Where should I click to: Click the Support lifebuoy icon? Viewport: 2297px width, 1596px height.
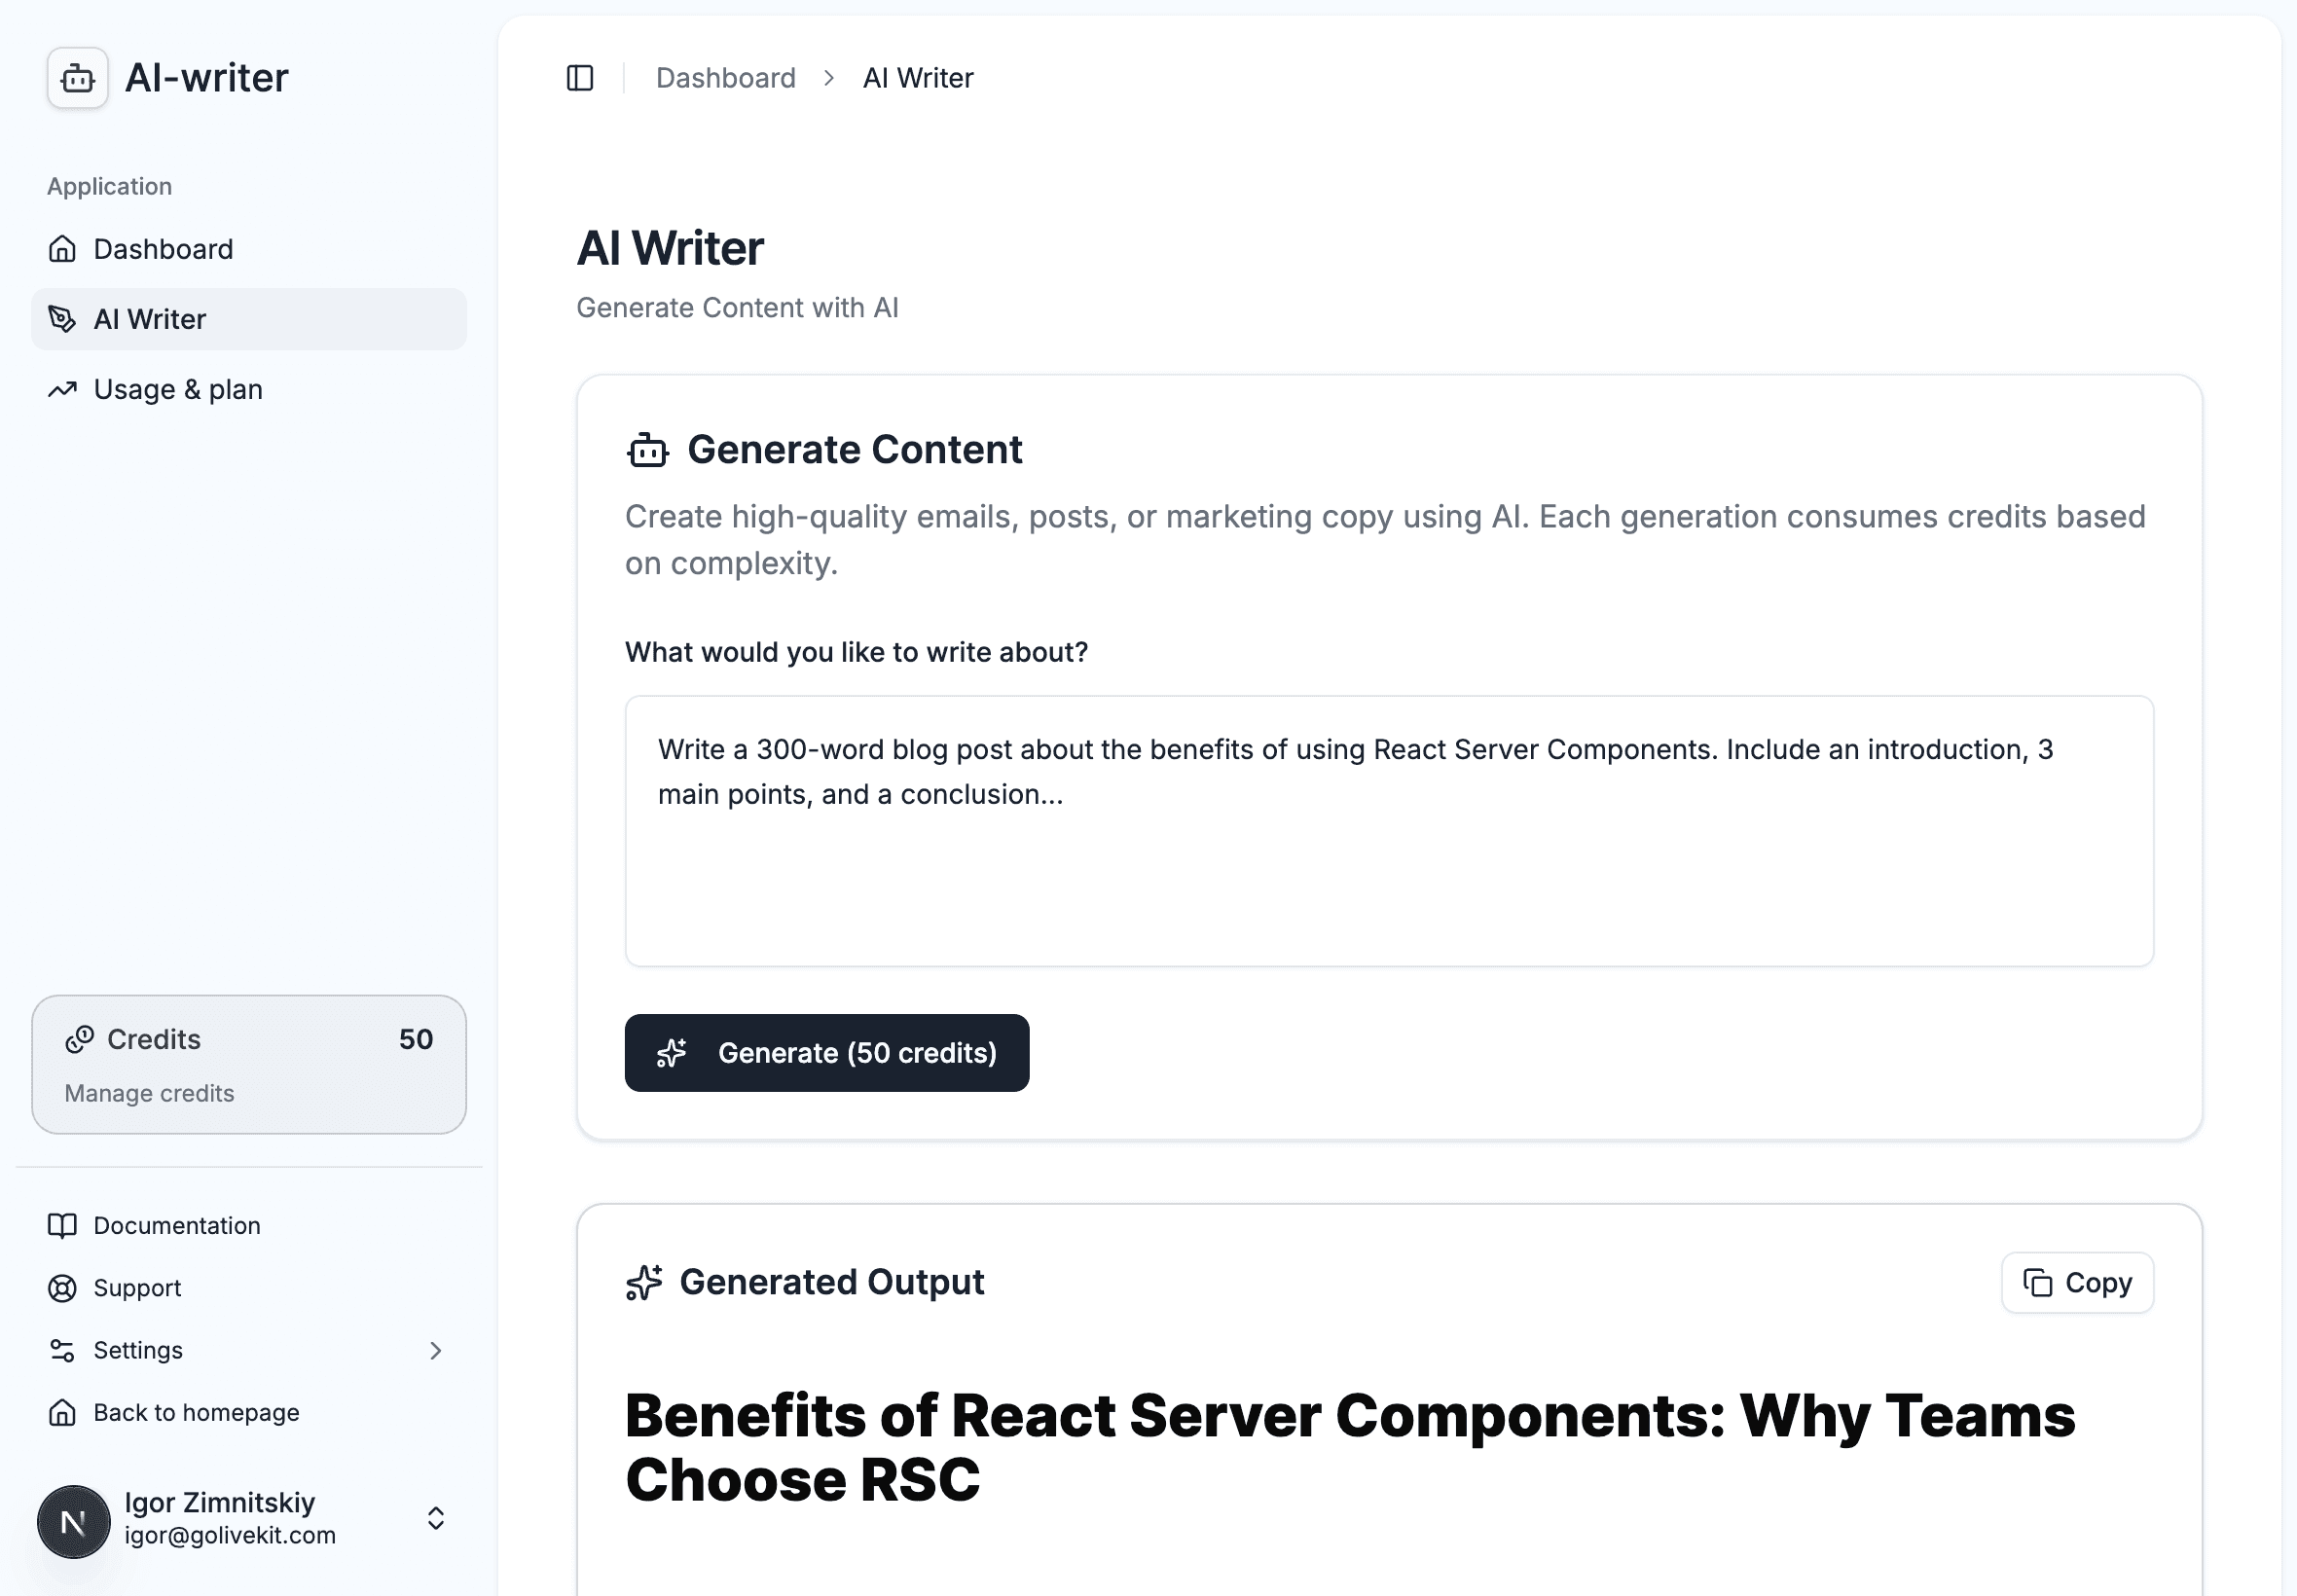62,1288
